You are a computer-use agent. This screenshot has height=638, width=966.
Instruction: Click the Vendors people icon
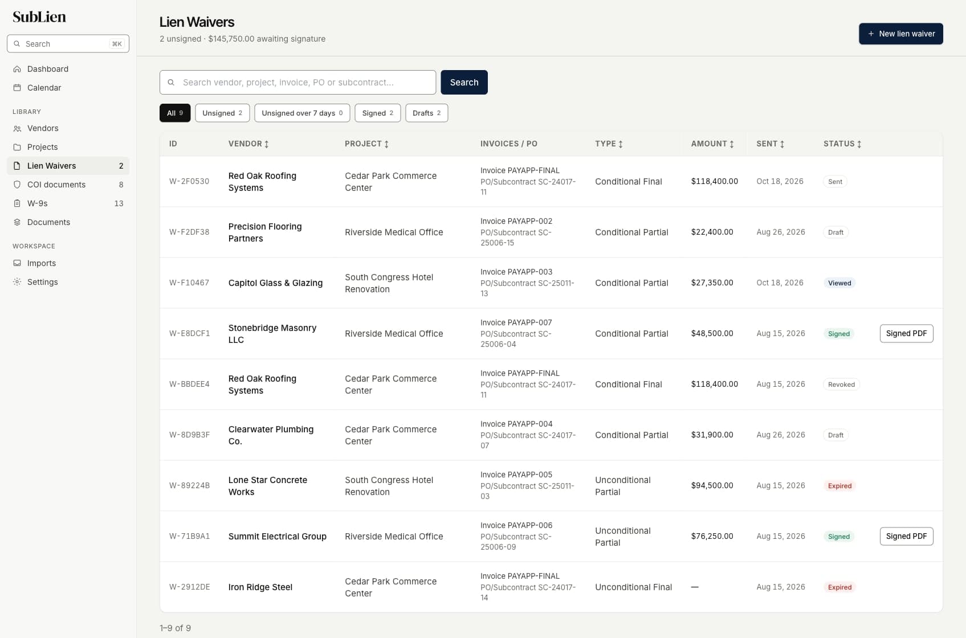17,128
